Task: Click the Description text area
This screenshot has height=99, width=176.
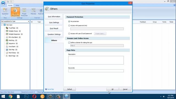Action: [x=96, y=60]
